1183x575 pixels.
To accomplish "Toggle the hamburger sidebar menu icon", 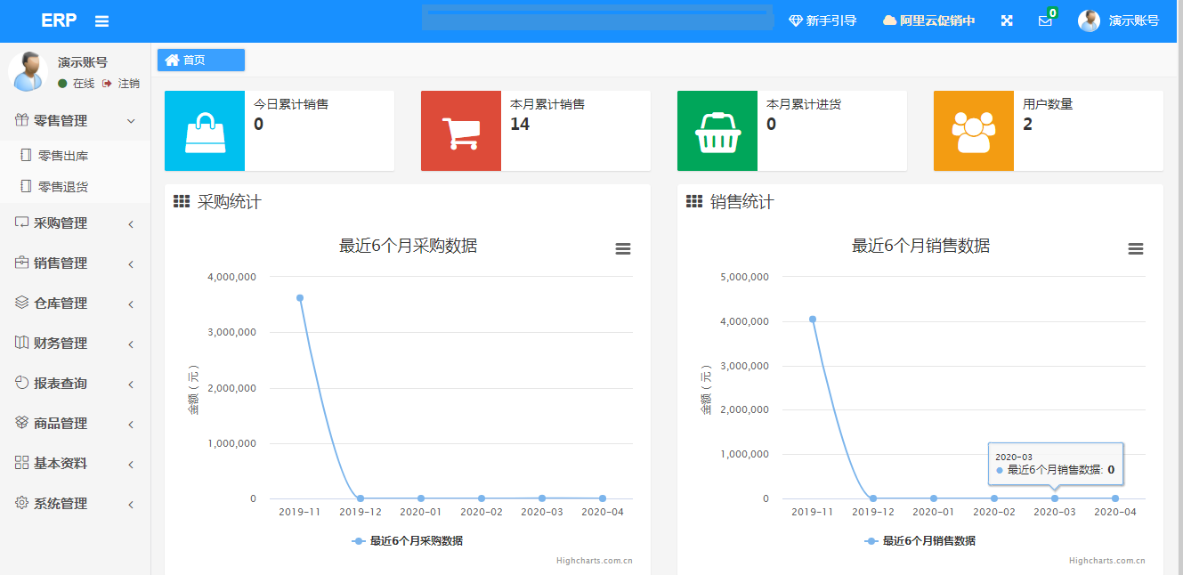I will click(101, 20).
